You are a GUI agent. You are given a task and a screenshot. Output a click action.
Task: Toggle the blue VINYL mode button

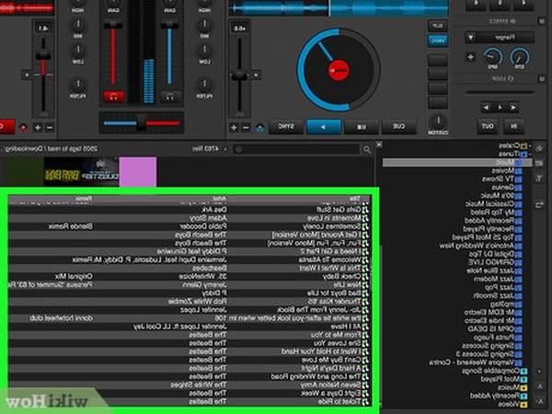(x=438, y=40)
